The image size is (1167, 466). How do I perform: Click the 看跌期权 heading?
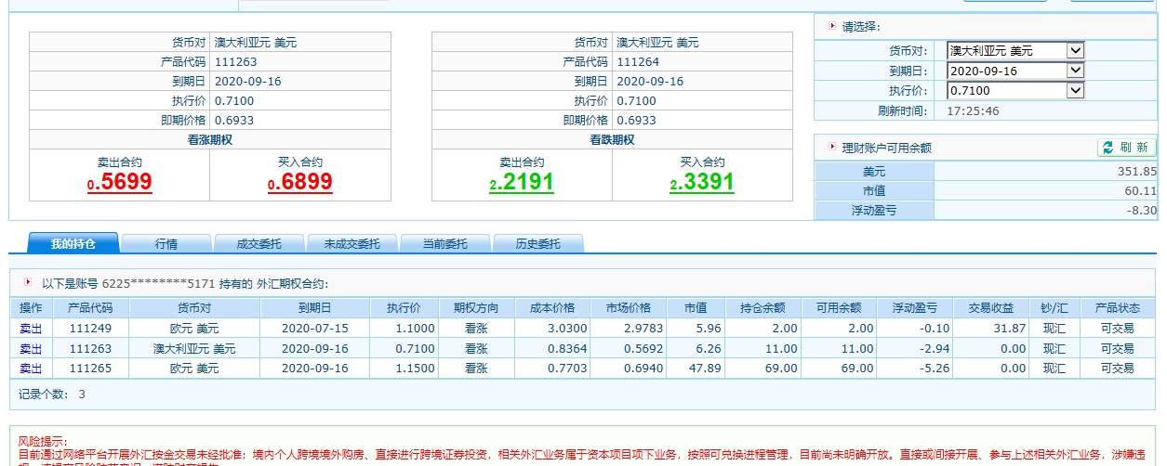click(x=612, y=140)
